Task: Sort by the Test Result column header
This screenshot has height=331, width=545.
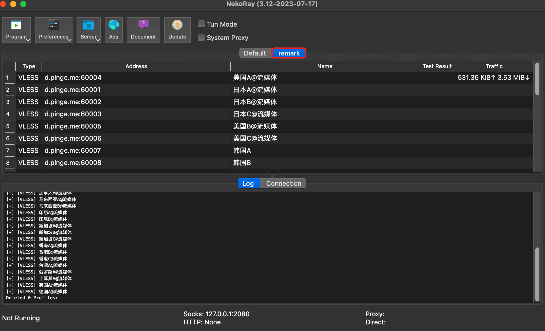Action: 437,66
